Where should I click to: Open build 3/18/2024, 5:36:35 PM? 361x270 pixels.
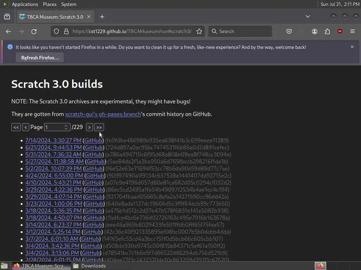click(54, 211)
